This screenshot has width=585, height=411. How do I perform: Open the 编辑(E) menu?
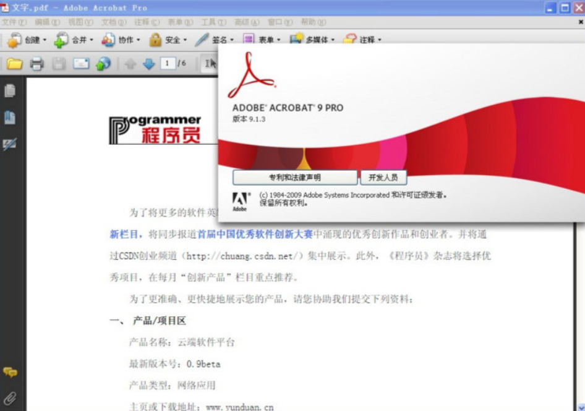click(48, 22)
